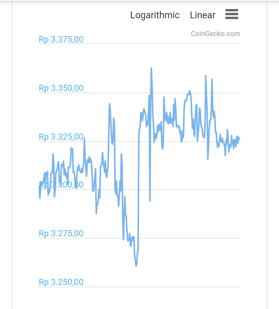Click the price spike touching the Rp 3.325,00 label
Viewport: 279px width, 309px height.
tap(84, 139)
